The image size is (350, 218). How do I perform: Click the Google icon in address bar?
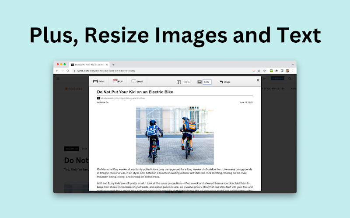[254, 71]
